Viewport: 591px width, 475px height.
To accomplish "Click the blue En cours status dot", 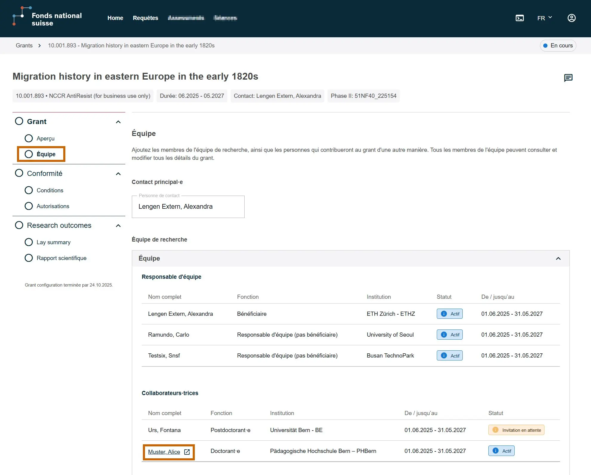I will (x=545, y=46).
